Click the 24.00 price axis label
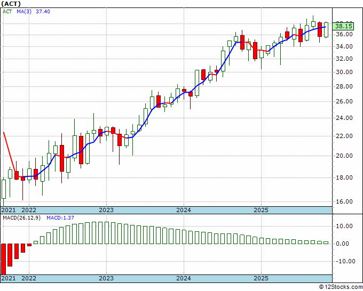 pos(344,118)
